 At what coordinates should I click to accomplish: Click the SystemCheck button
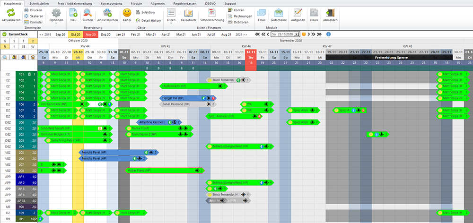pyautogui.click(x=18, y=34)
